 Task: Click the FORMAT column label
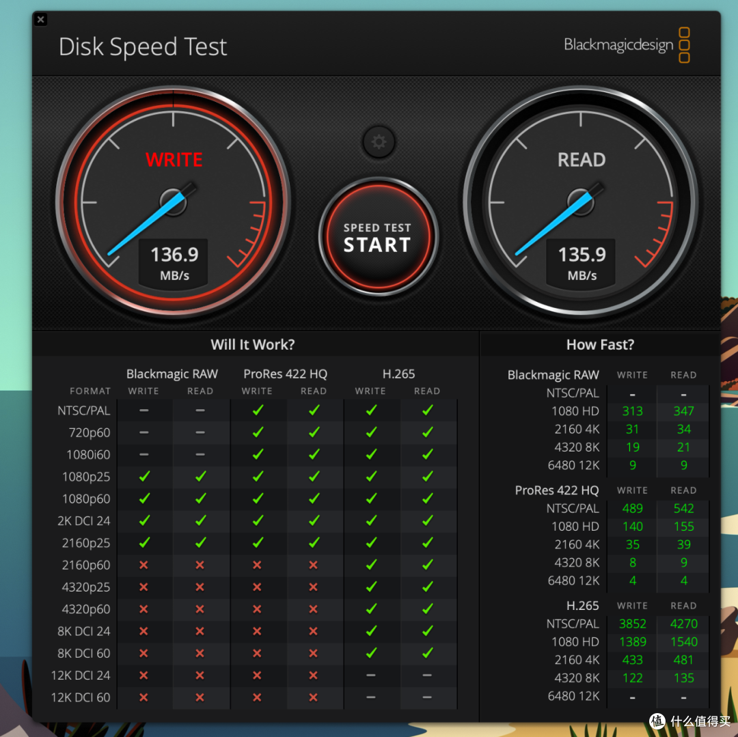90,391
